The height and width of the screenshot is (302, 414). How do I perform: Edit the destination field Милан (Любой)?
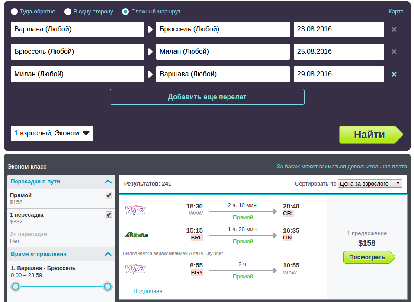pyautogui.click(x=223, y=52)
